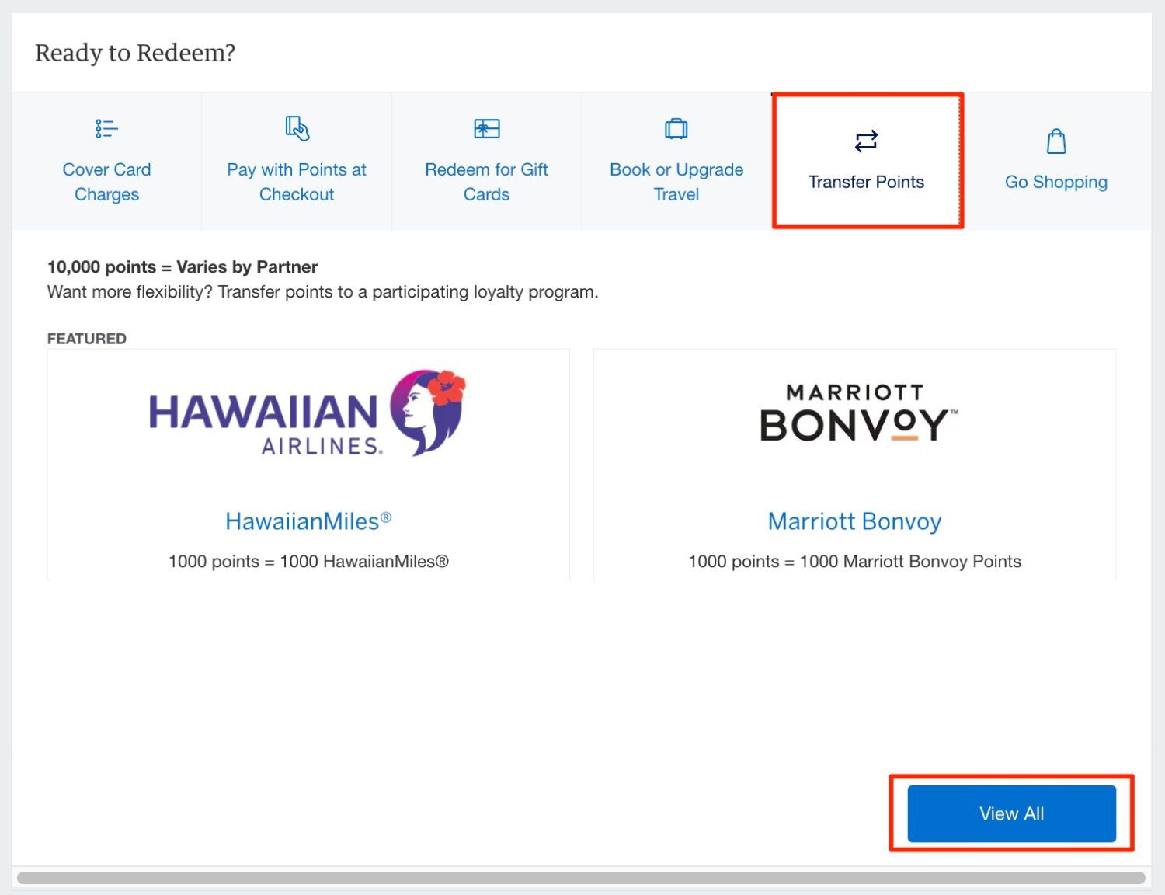This screenshot has width=1165, height=895.
Task: Click the View All button
Action: coord(1011,813)
